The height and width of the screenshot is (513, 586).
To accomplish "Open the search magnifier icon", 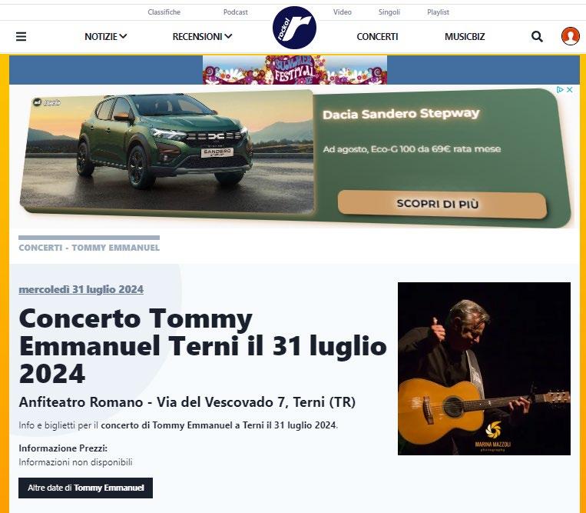I will tap(537, 37).
